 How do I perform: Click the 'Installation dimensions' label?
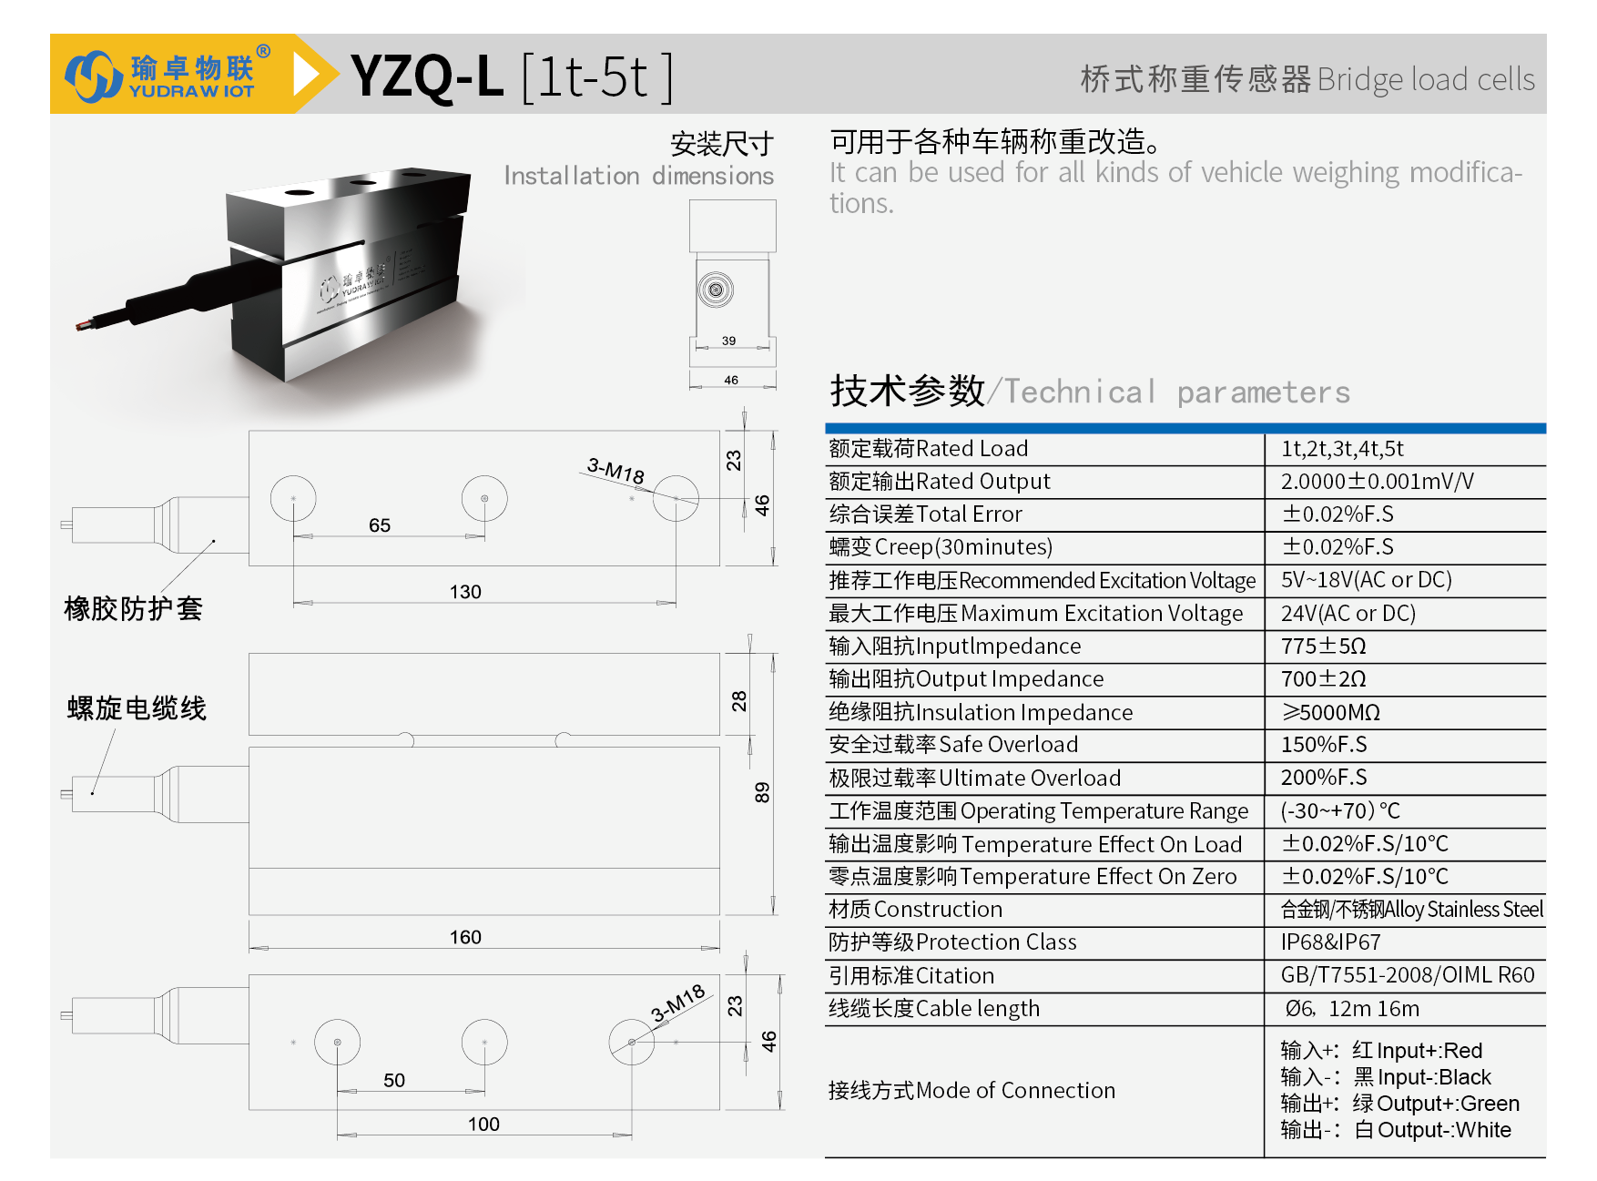[638, 176]
